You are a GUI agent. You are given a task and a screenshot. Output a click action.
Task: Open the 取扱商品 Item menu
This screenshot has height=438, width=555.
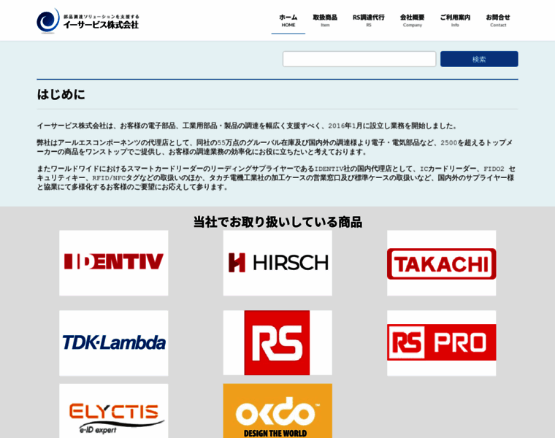click(325, 20)
